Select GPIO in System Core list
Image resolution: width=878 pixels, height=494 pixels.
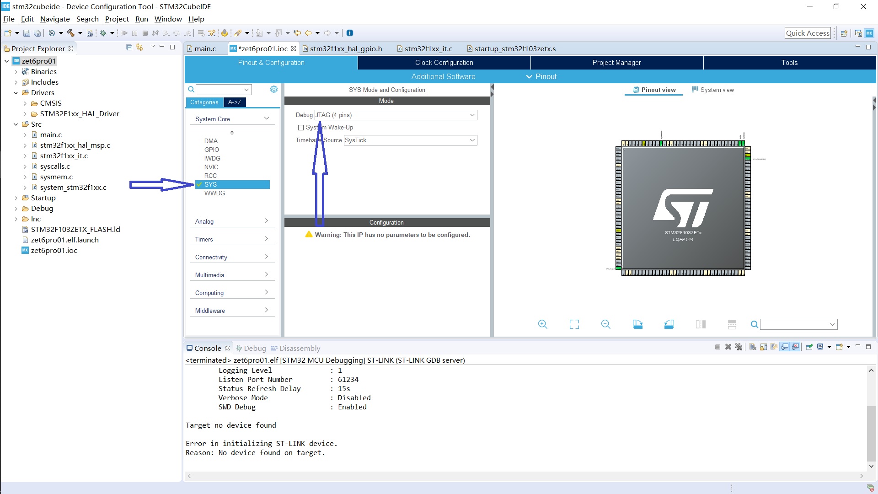pyautogui.click(x=211, y=150)
